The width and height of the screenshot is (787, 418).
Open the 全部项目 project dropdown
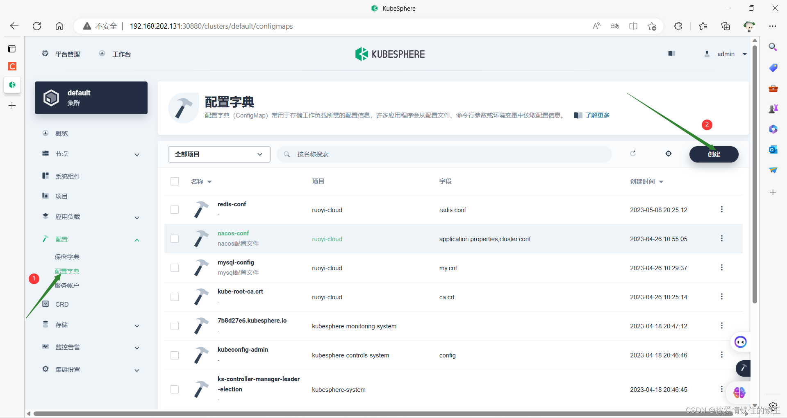pos(219,154)
